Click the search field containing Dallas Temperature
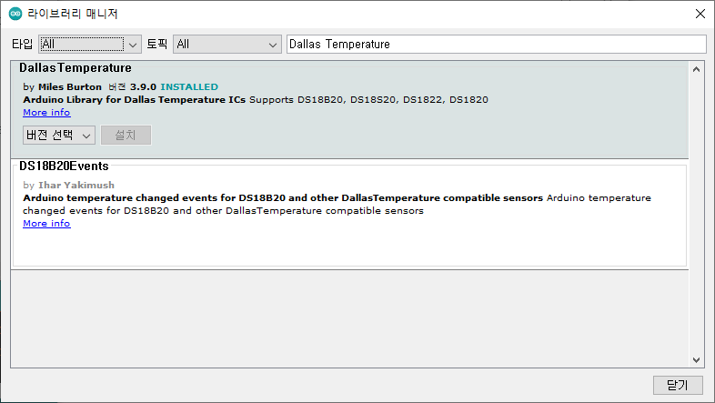 [x=497, y=45]
